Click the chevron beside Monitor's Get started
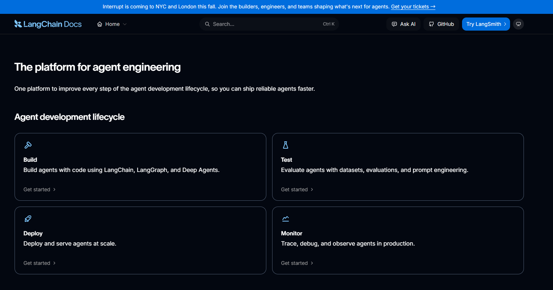Viewport: 553px width, 290px height. point(312,263)
